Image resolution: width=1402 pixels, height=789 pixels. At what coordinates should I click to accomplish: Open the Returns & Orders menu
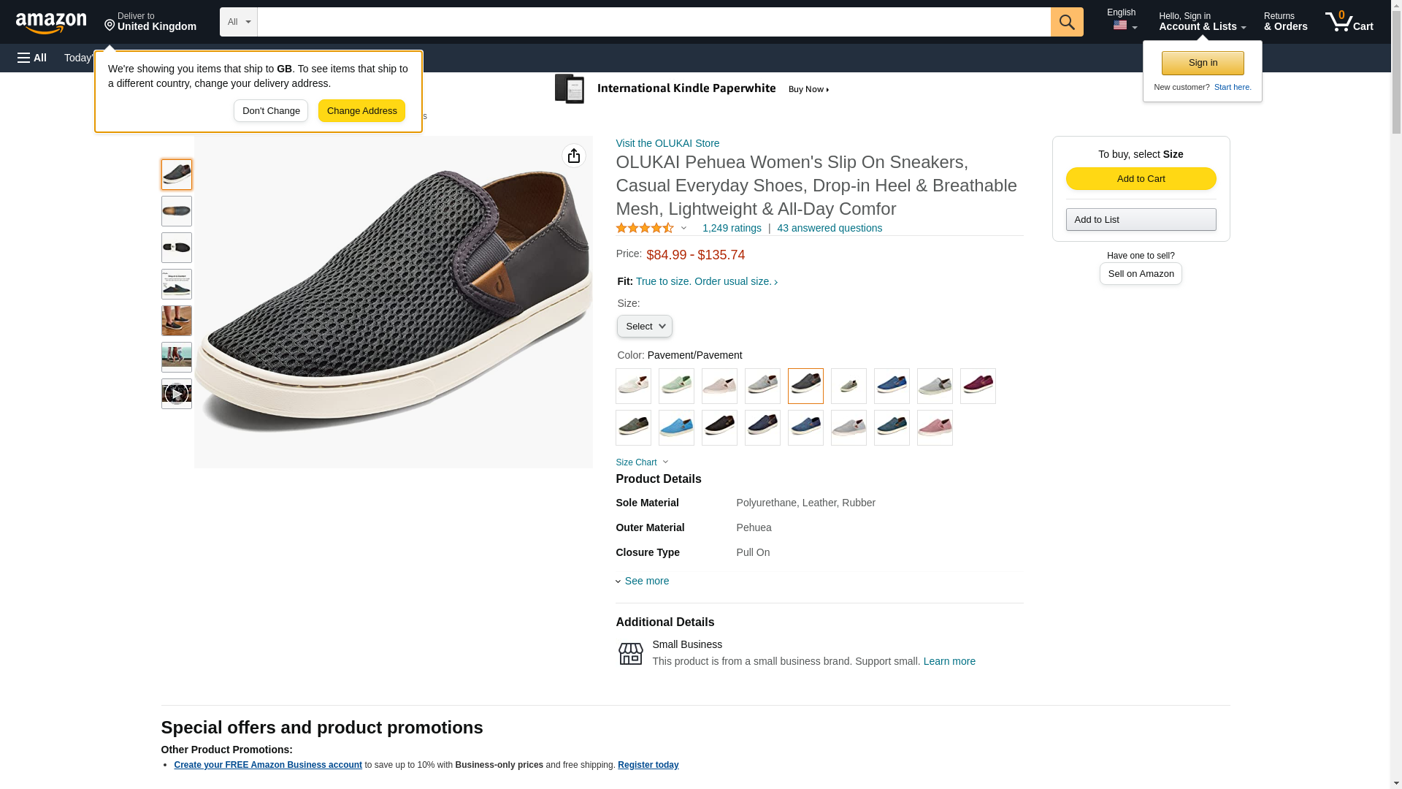[x=1285, y=22]
